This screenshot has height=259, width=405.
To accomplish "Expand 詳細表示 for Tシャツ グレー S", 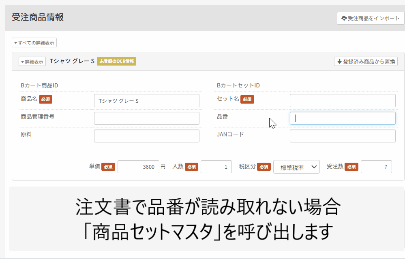I will pos(32,62).
